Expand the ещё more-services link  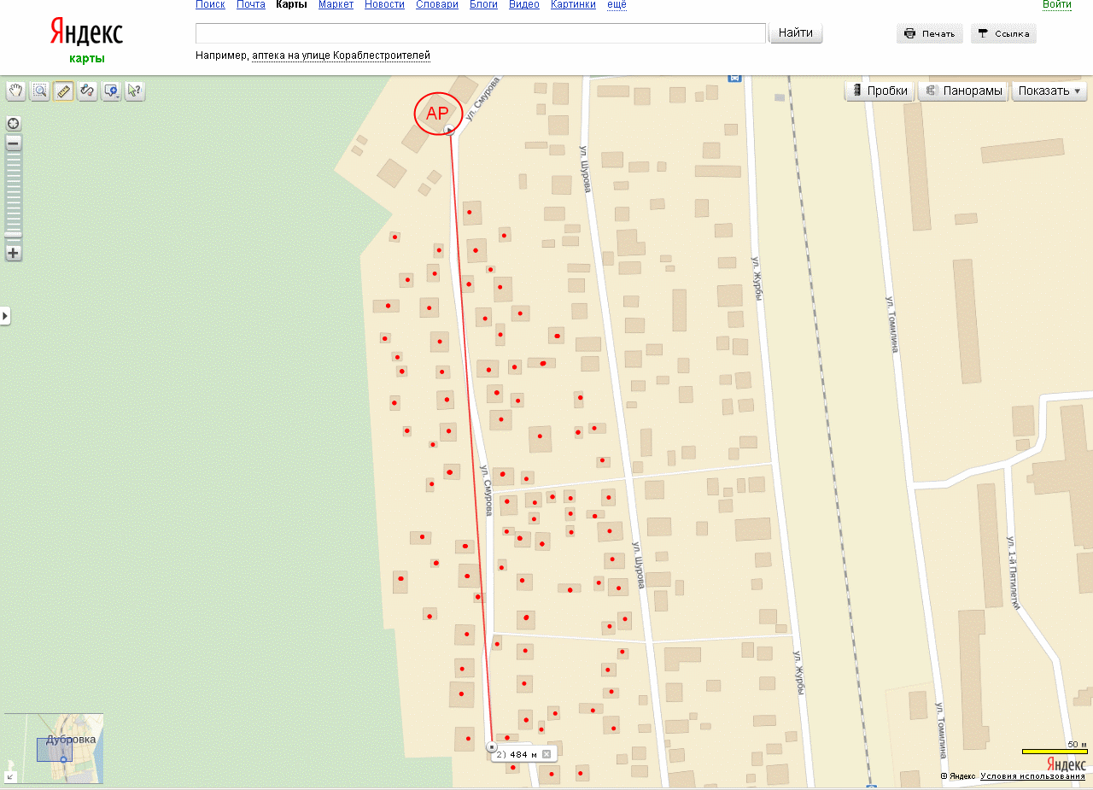(x=617, y=5)
